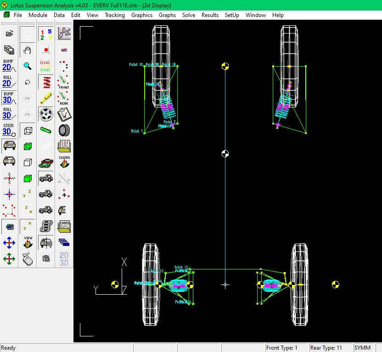Select the Z-X axis view icon
This screenshot has height=352, width=382.
point(28,211)
